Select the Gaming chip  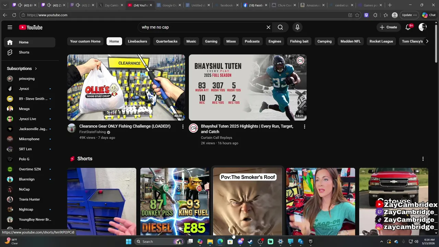click(211, 42)
